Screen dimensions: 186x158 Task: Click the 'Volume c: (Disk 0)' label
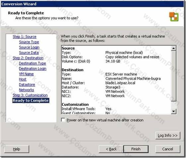(x=76, y=61)
